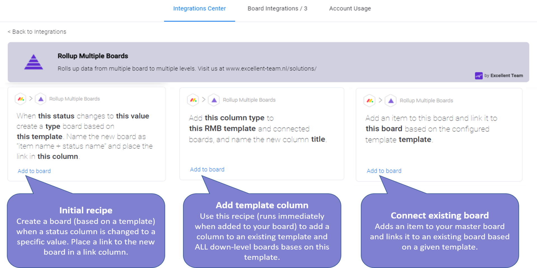Click 'Rollup Multiple Boards' banner title
This screenshot has width=537, height=268.
[x=93, y=56]
